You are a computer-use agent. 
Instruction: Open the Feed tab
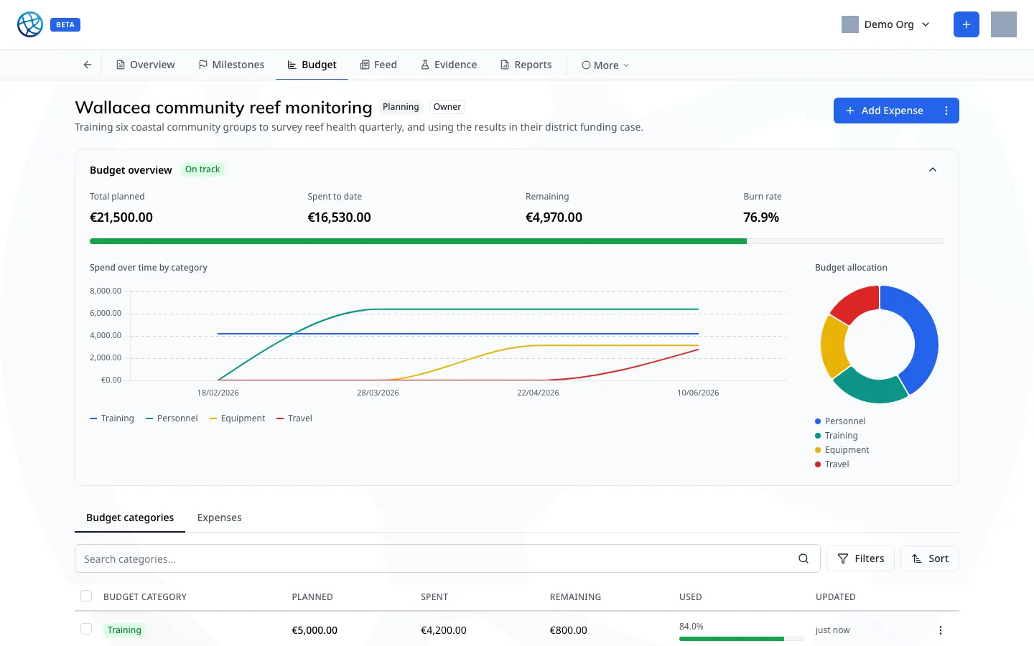tap(378, 65)
